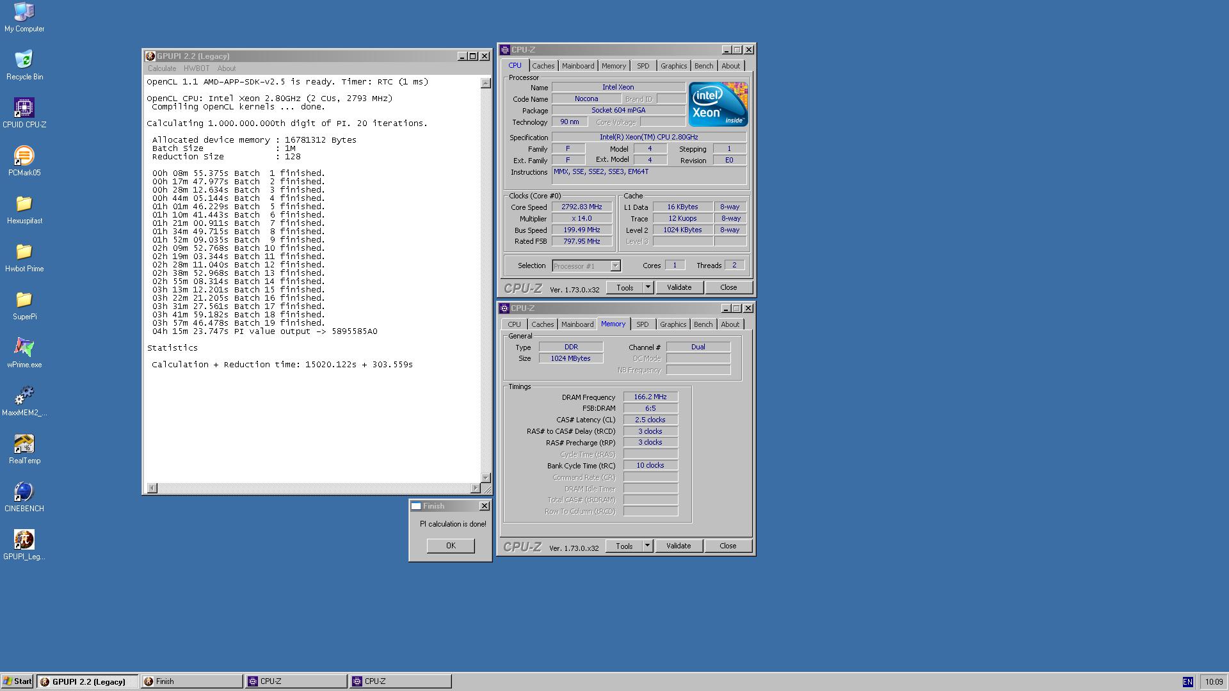Switch to second CPU-Z taskbar button
Viewport: 1229px width, 691px height.
tap(401, 681)
